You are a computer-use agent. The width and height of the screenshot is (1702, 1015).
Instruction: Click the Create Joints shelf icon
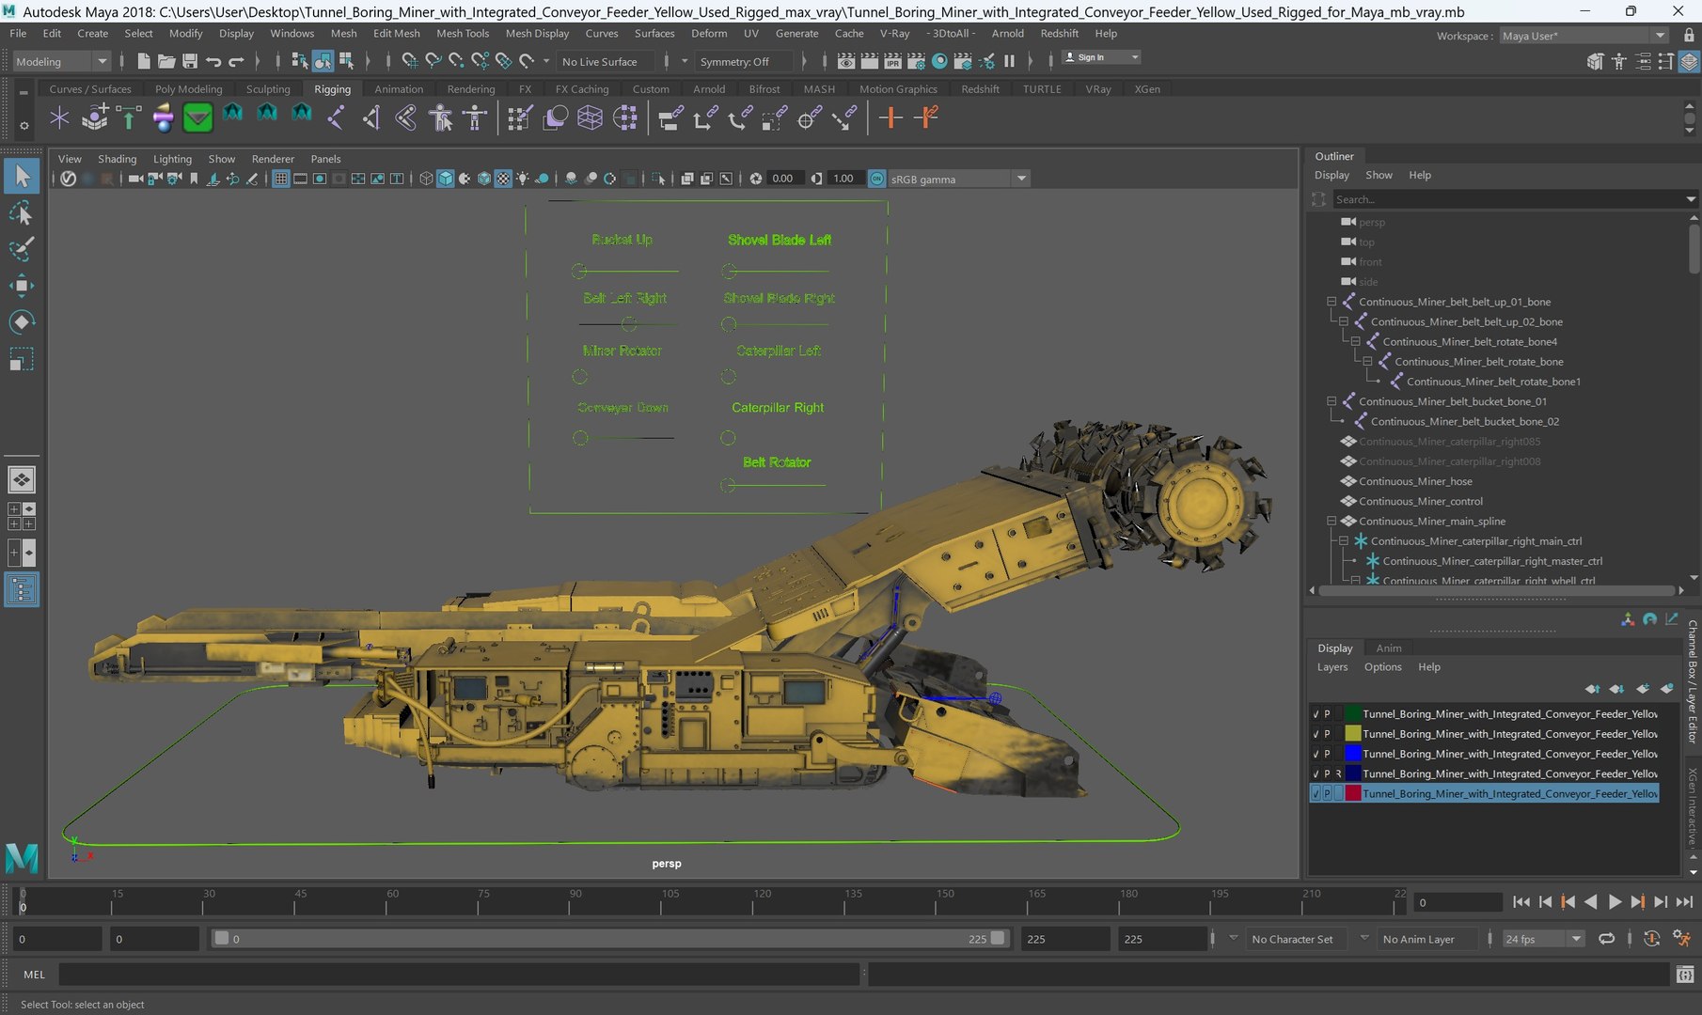(x=336, y=117)
